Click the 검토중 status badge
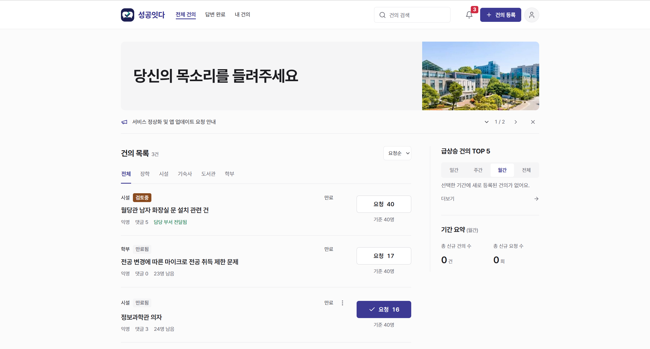The height and width of the screenshot is (349, 650). click(142, 198)
